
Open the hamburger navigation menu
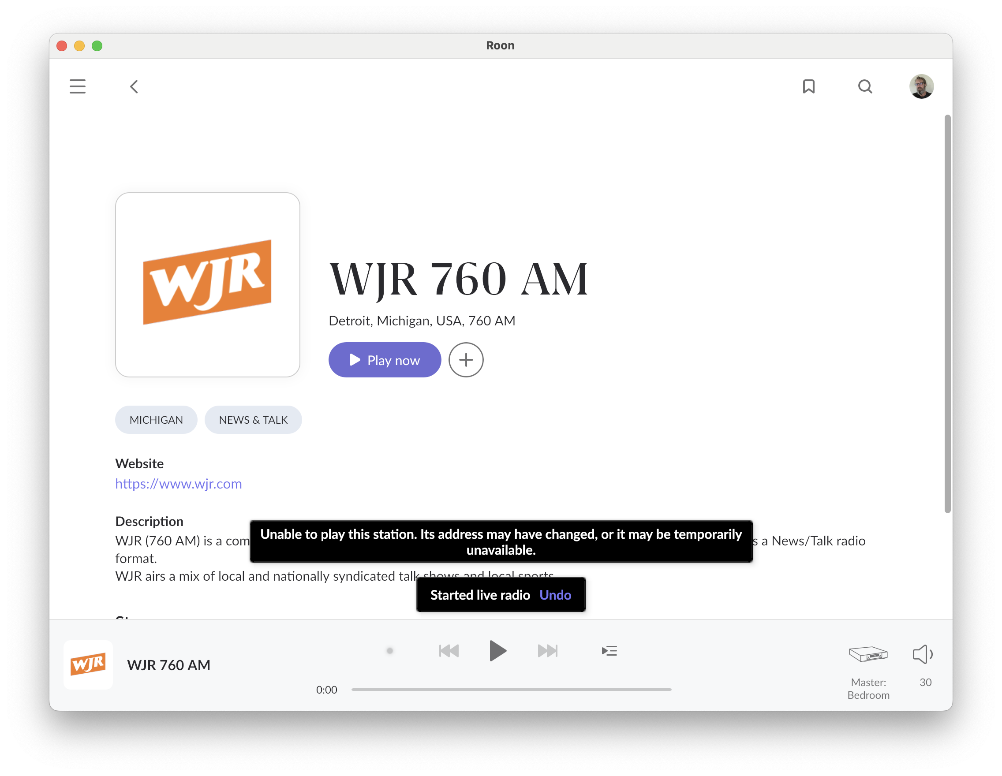pos(78,86)
